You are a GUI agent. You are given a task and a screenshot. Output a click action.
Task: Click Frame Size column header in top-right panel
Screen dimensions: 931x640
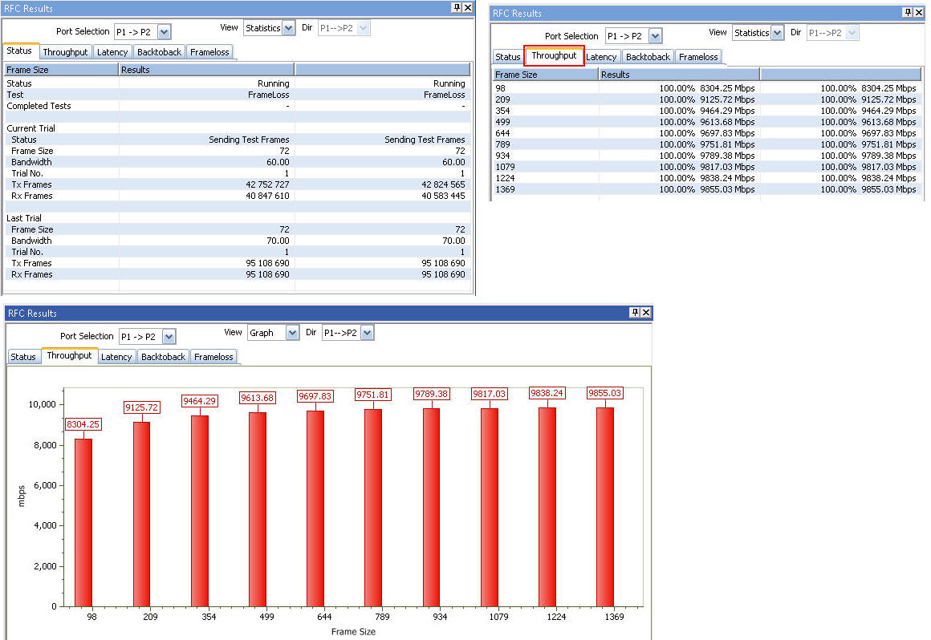pyautogui.click(x=545, y=75)
